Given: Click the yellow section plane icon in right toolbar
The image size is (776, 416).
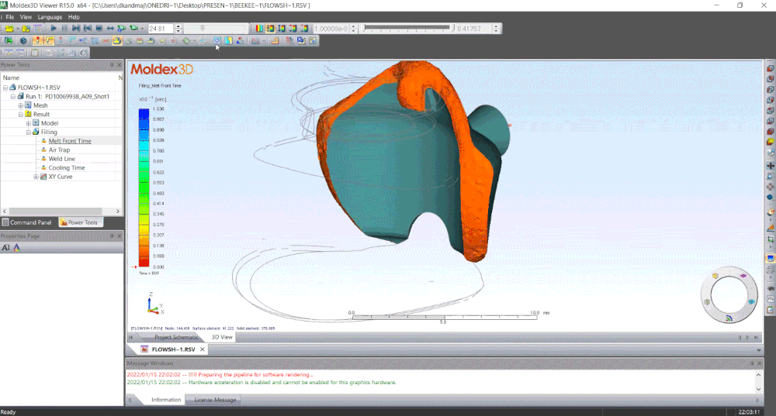Looking at the screenshot, I should click(x=771, y=143).
